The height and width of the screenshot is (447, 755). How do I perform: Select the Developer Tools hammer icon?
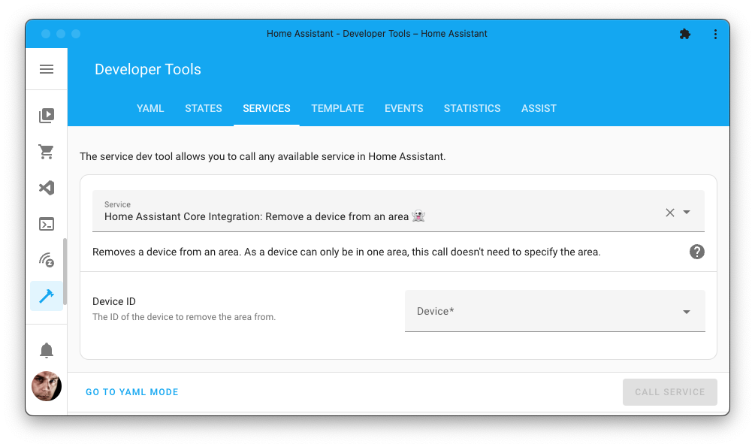coord(47,296)
